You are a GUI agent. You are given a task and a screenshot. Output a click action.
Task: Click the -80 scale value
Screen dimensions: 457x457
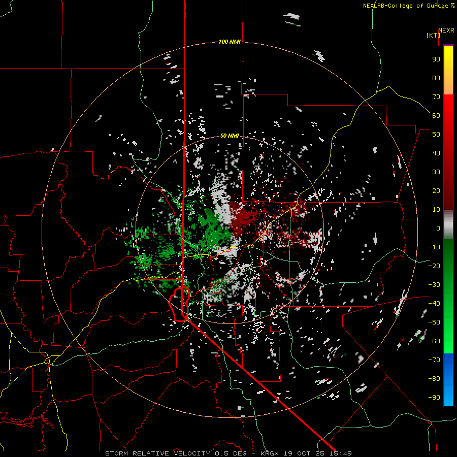coord(434,379)
